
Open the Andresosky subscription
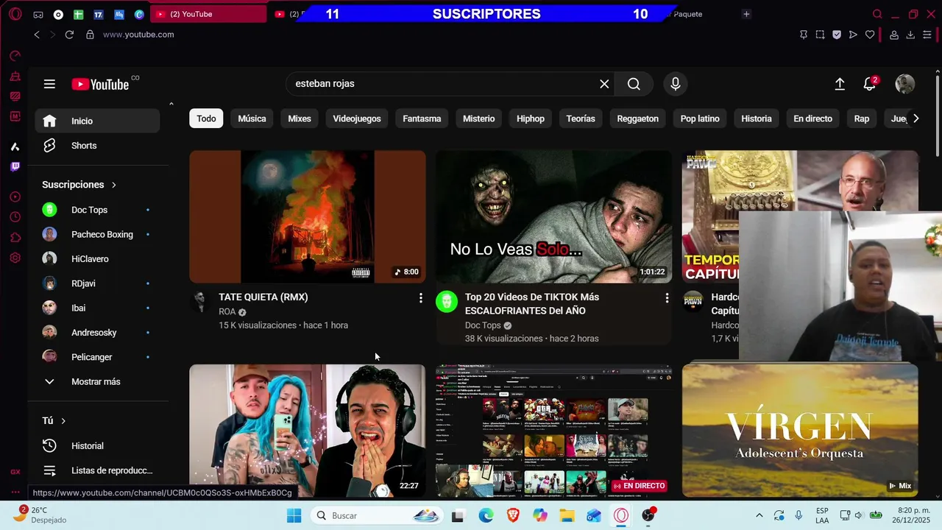97,332
